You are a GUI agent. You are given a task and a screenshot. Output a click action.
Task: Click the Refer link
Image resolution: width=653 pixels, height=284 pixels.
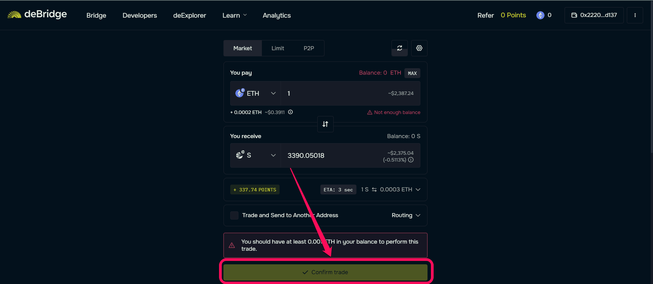pos(485,15)
